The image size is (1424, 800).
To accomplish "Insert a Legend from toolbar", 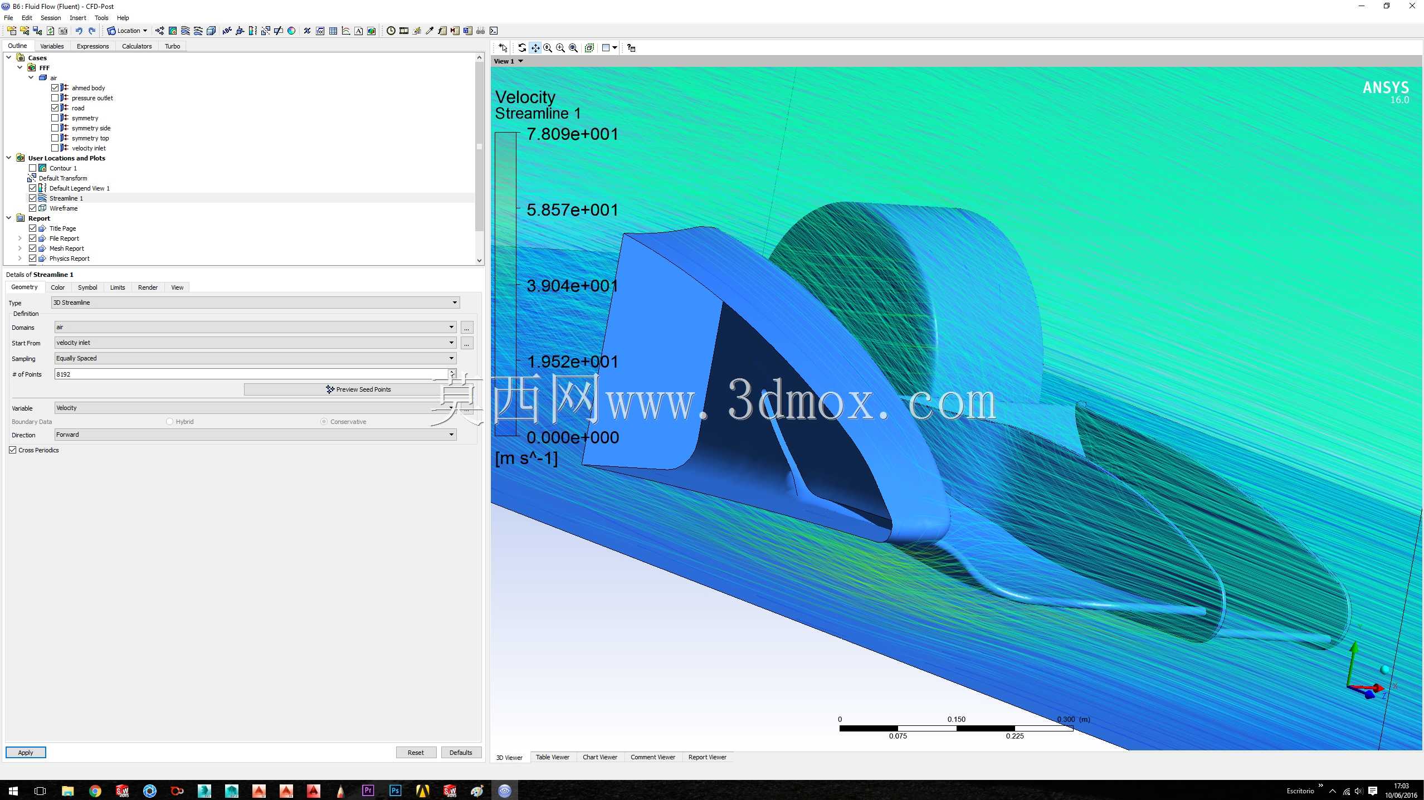I will click(252, 31).
